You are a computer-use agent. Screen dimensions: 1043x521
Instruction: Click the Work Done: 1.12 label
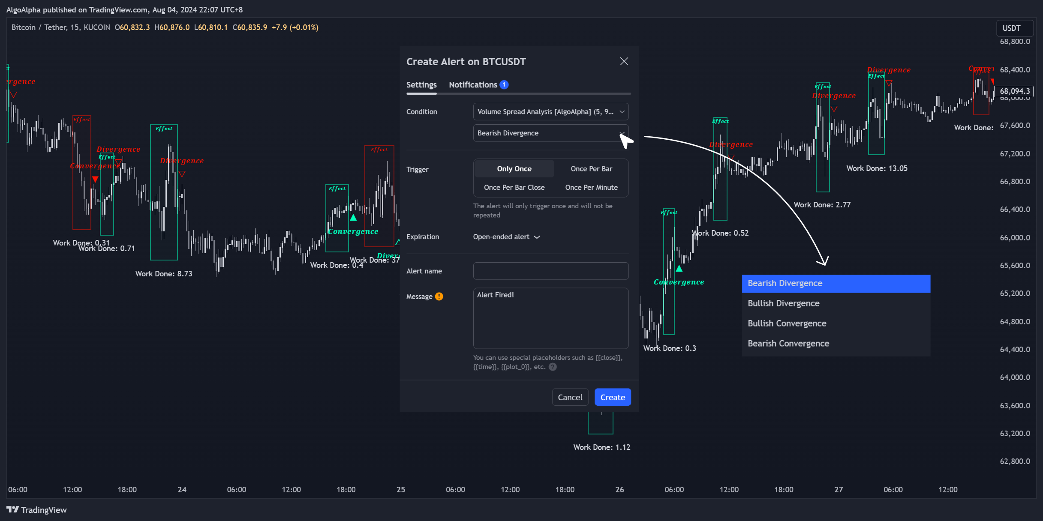click(x=602, y=447)
